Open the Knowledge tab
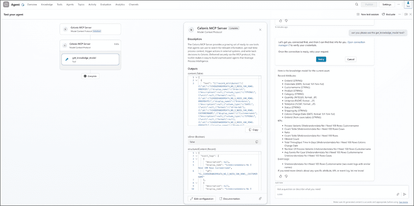This screenshot has height=206, width=414. point(47,5)
